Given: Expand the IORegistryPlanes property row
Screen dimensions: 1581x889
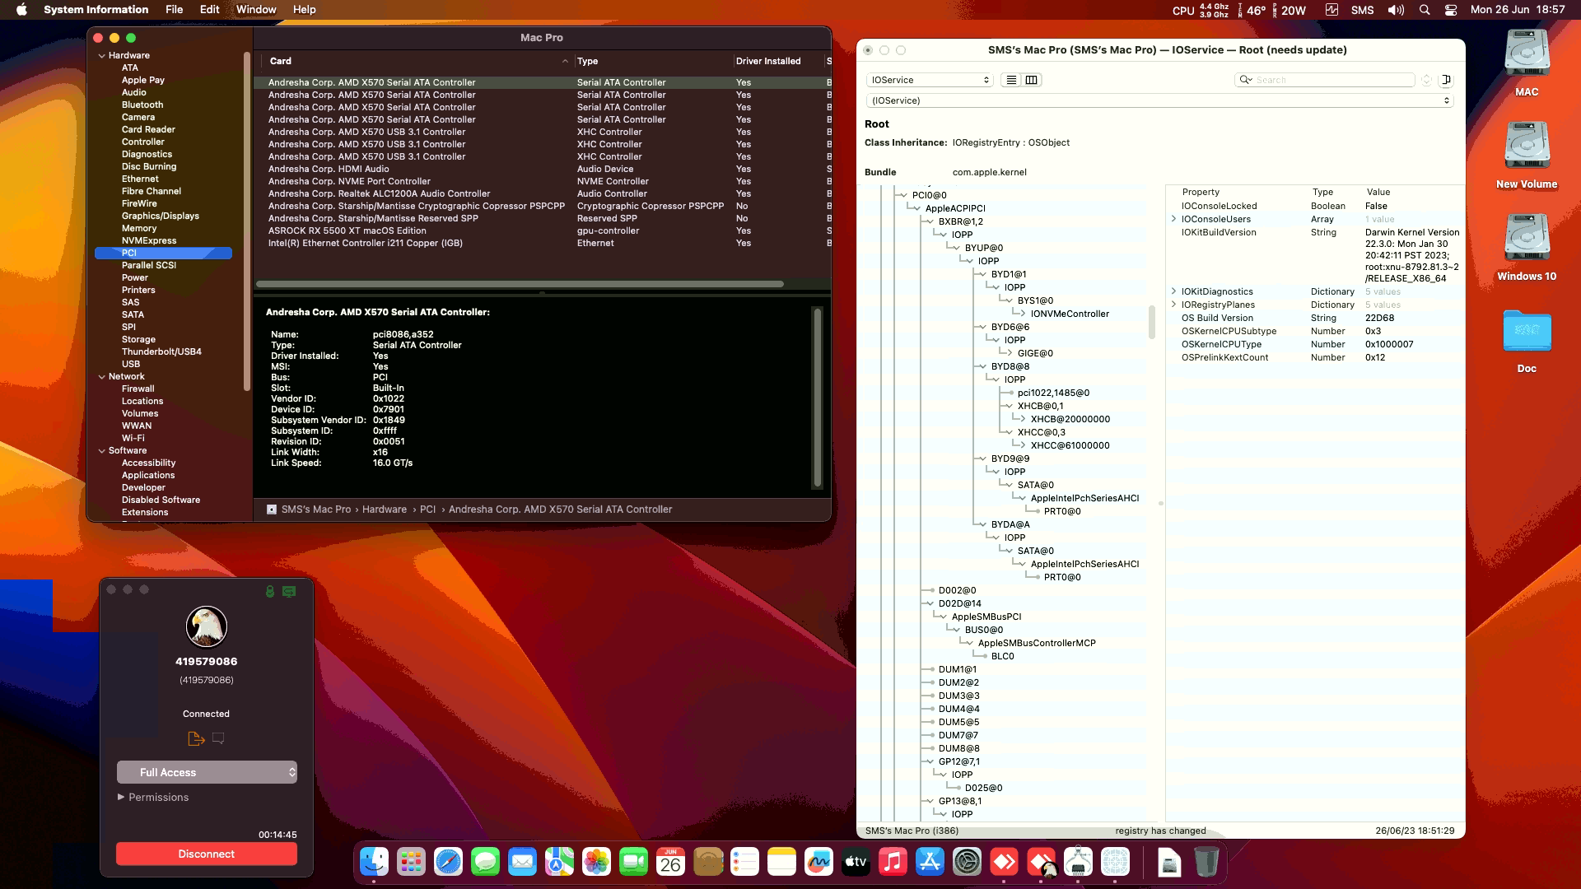Looking at the screenshot, I should point(1173,305).
